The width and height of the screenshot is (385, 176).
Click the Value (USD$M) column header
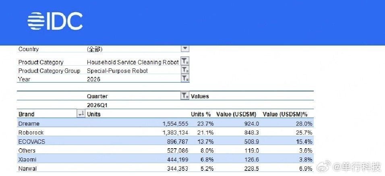[x=236, y=114]
